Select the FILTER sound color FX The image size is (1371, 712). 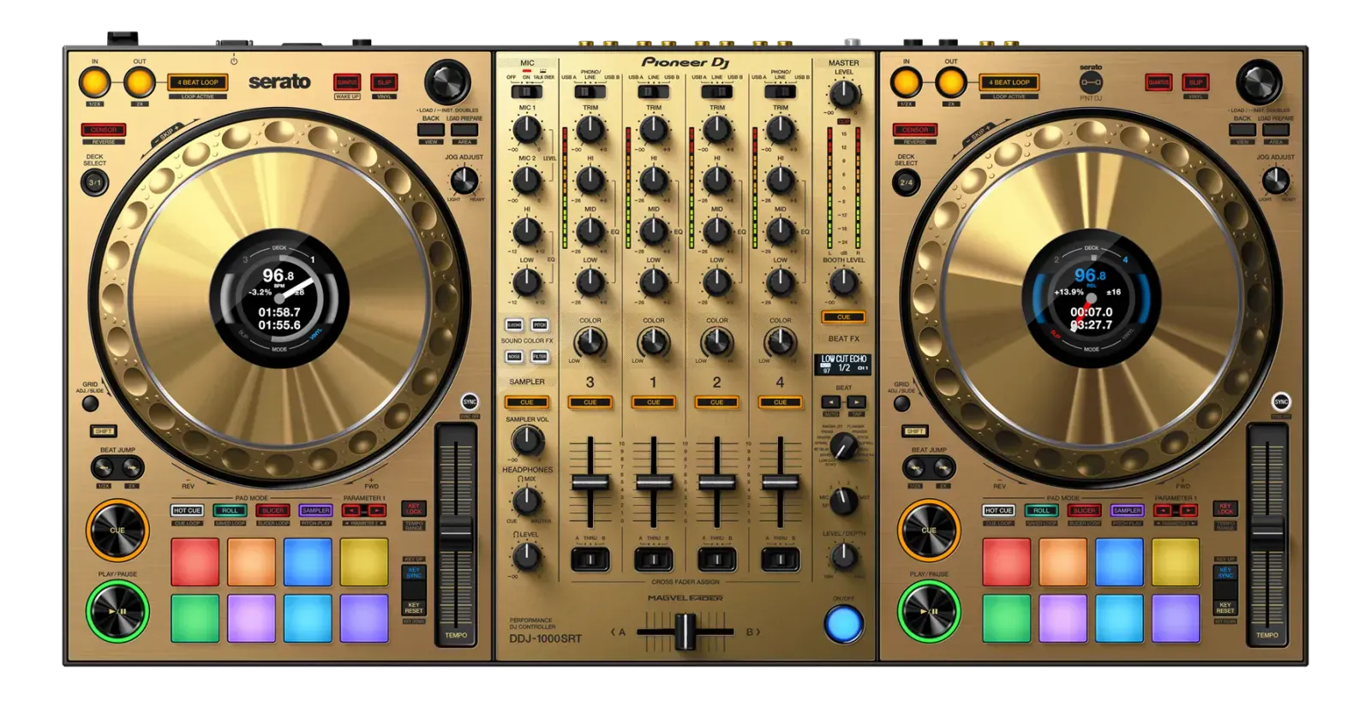tap(540, 357)
